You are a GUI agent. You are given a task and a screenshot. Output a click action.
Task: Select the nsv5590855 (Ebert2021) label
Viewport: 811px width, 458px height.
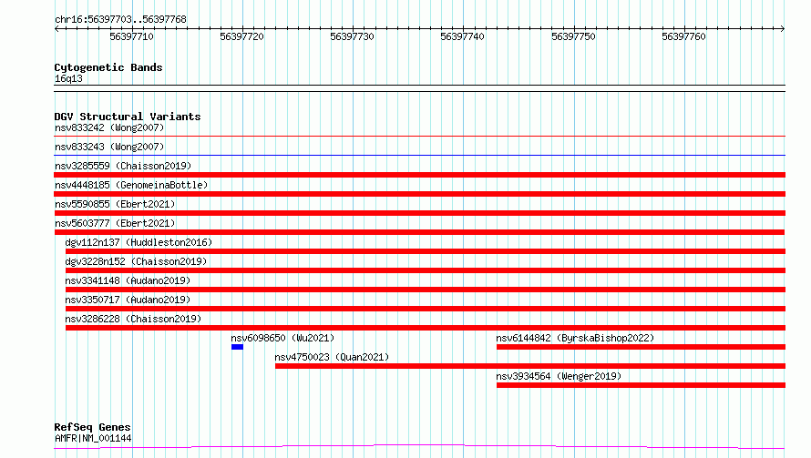pyautogui.click(x=115, y=204)
